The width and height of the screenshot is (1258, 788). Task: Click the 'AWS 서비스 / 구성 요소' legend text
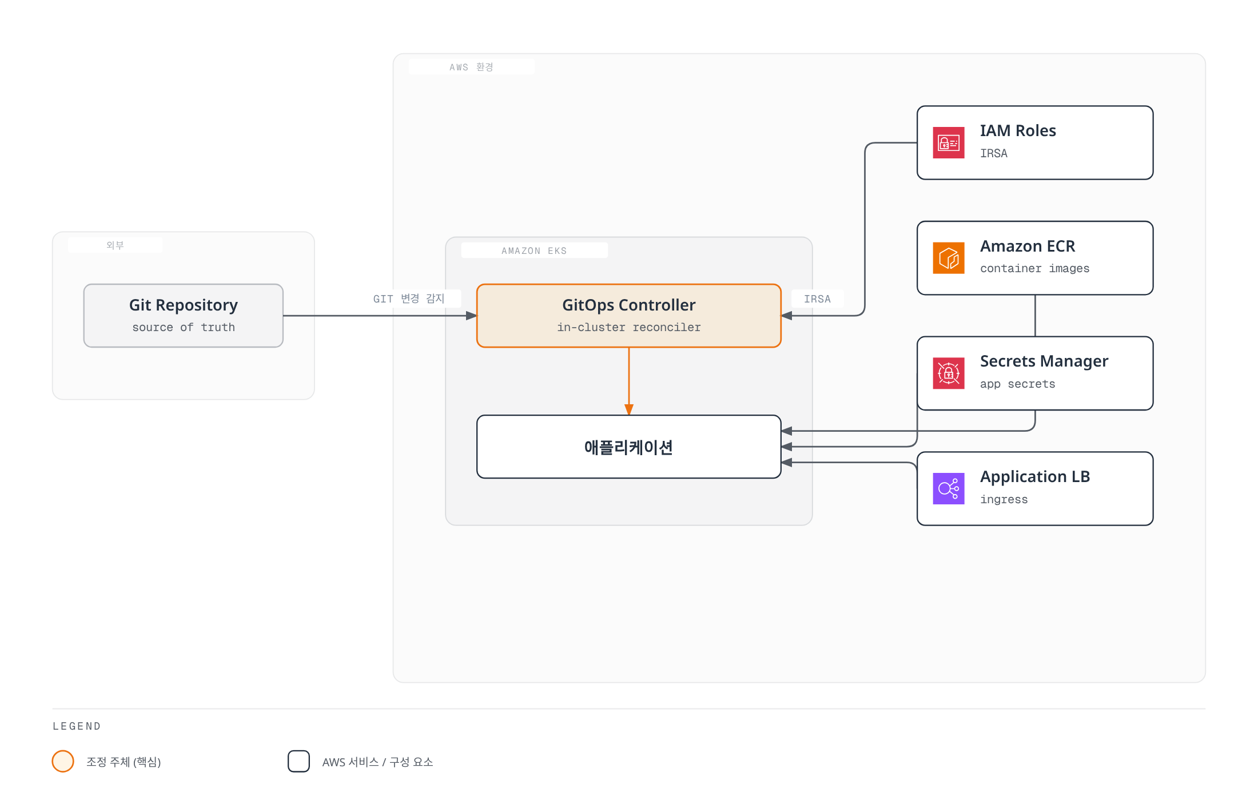click(377, 762)
